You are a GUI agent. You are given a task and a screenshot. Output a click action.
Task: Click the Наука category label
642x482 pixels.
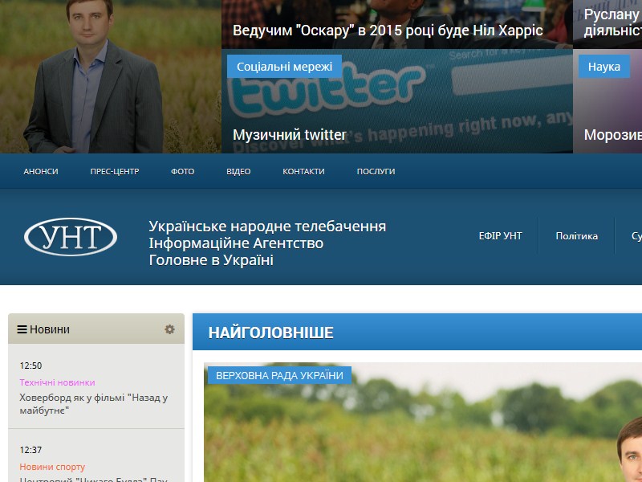point(603,66)
